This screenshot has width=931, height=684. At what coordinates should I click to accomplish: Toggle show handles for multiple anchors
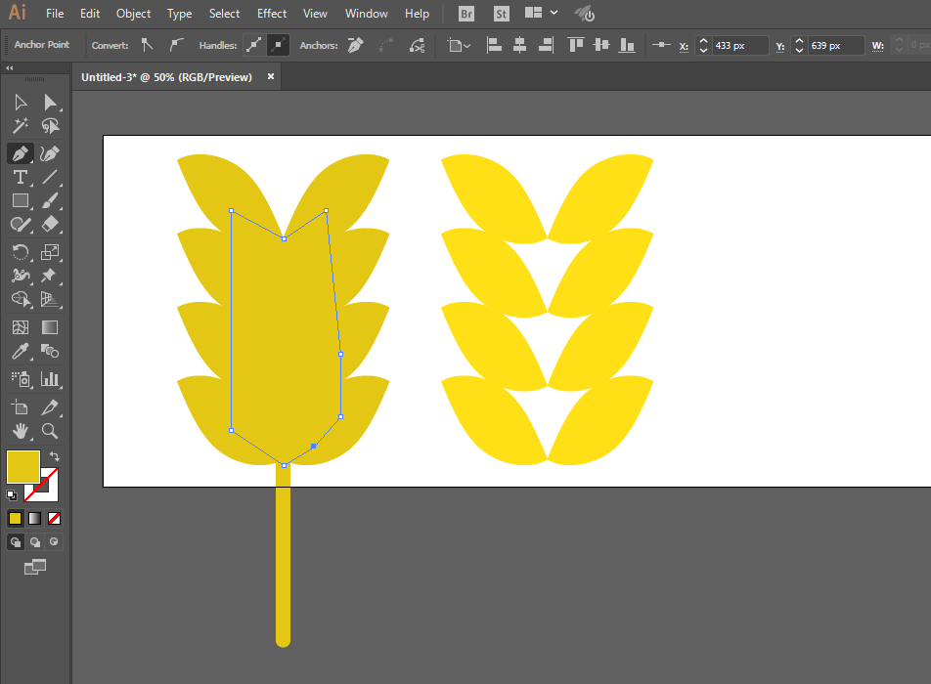[254, 45]
